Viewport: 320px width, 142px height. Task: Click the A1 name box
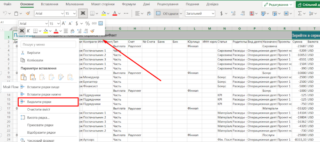click(2, 22)
